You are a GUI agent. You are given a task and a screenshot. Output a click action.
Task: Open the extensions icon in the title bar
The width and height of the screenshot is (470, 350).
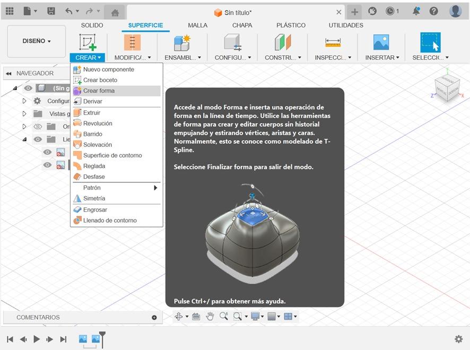coord(372,11)
